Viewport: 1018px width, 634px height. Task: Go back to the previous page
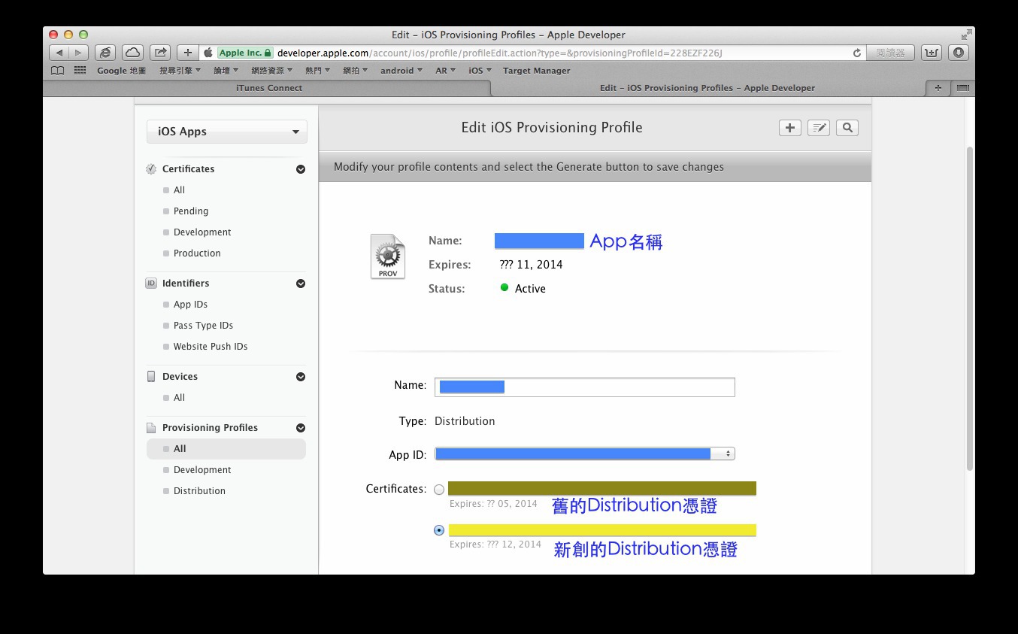59,53
